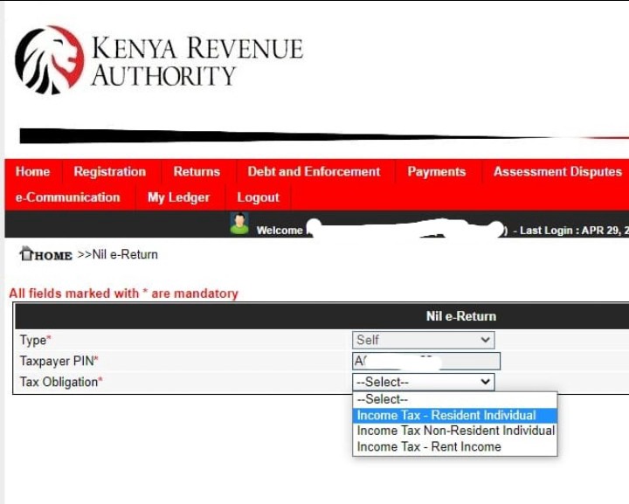Open the My Ledger menu
629x504 pixels.
coord(178,197)
